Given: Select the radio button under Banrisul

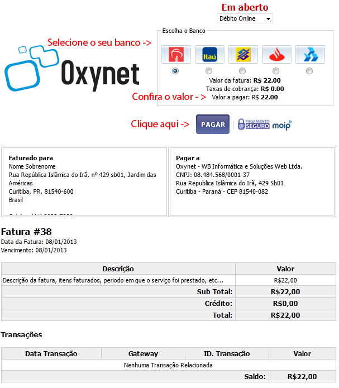Looking at the screenshot, I should pos(309,71).
